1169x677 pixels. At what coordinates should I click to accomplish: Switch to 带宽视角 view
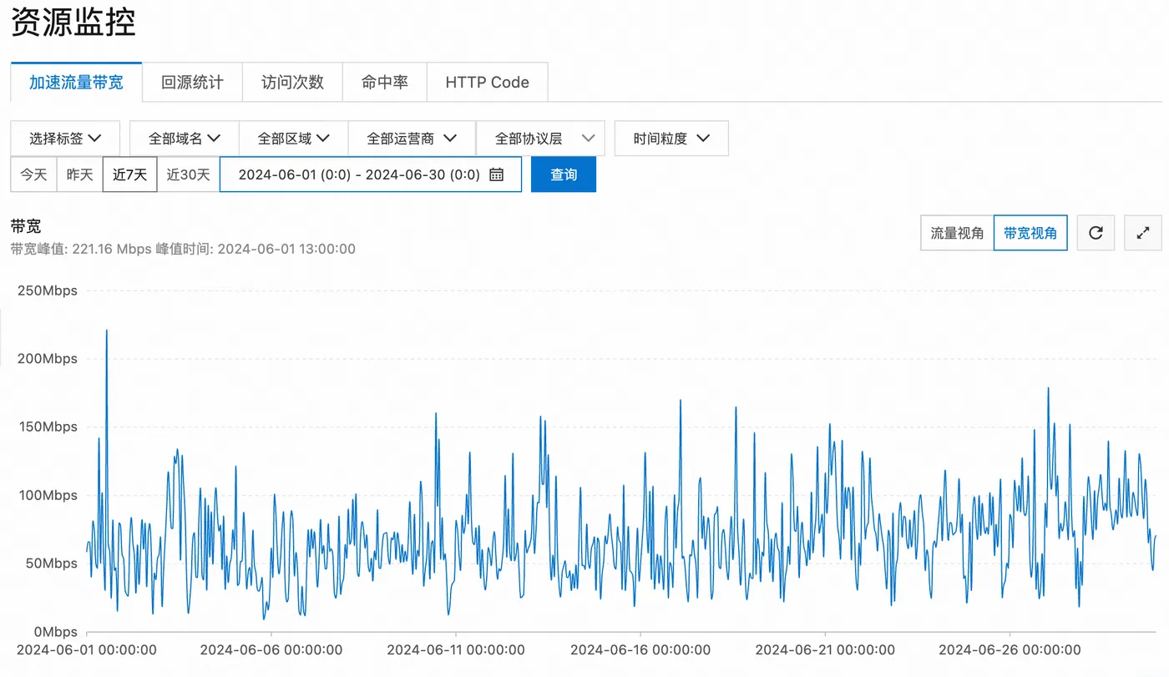tap(1030, 233)
